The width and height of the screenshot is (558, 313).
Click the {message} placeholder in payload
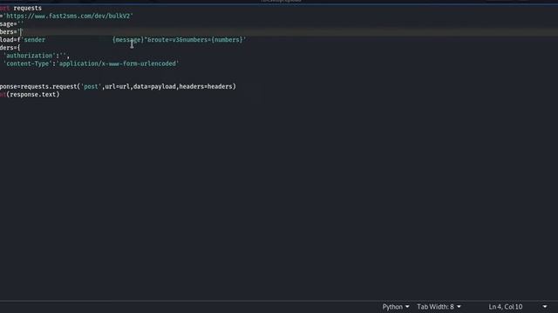point(128,40)
